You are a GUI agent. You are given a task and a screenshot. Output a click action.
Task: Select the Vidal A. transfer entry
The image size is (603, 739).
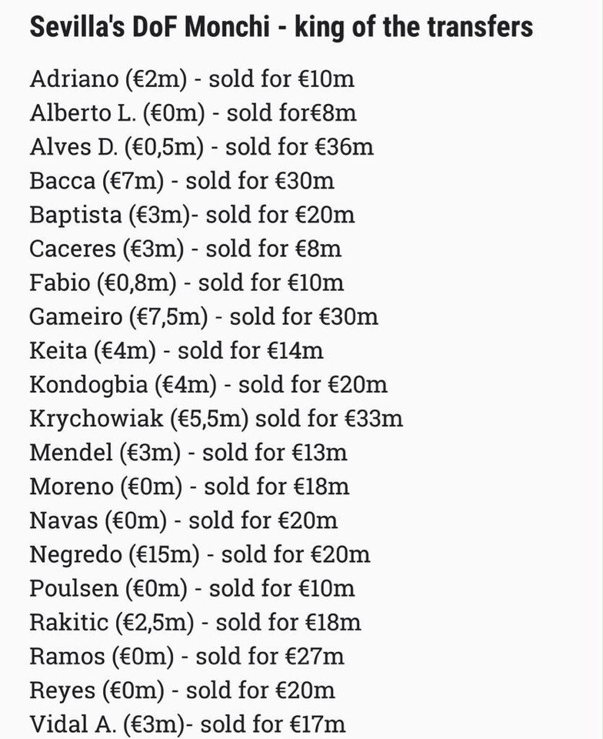(x=188, y=724)
